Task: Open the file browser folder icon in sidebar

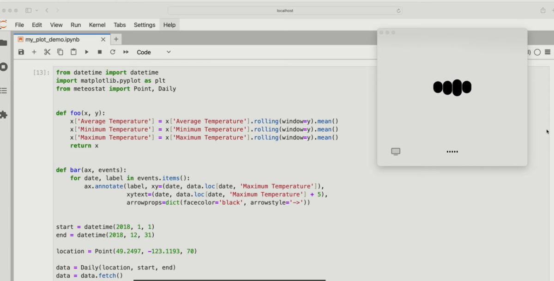Action: coord(4,43)
